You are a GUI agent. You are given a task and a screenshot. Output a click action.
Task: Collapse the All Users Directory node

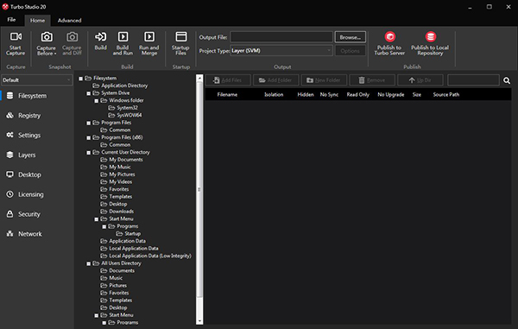pos(89,263)
